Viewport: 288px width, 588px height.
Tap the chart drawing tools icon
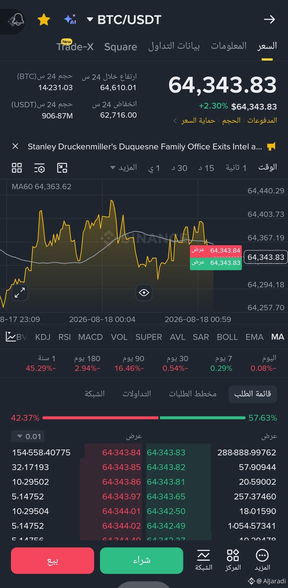[x=62, y=168]
